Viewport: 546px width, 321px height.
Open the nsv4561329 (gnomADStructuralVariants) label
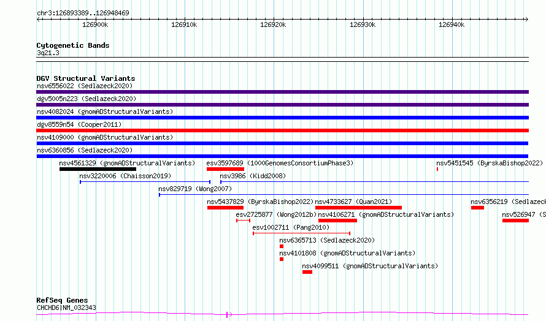pos(127,163)
